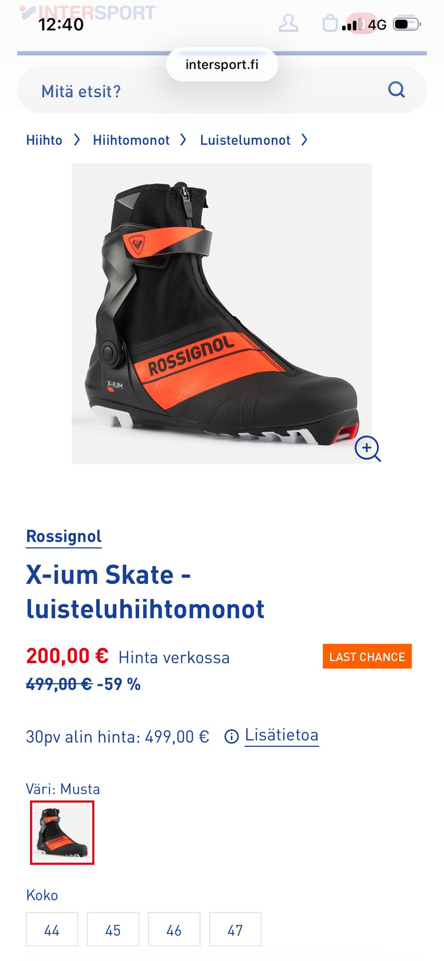Select shoe size 46

pos(174,929)
